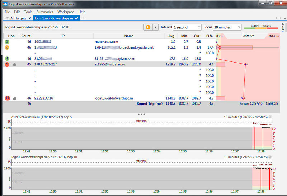This screenshot has width=287, height=196.
Task: Click the hop 2 yellow circle
Action: tap(7, 47)
